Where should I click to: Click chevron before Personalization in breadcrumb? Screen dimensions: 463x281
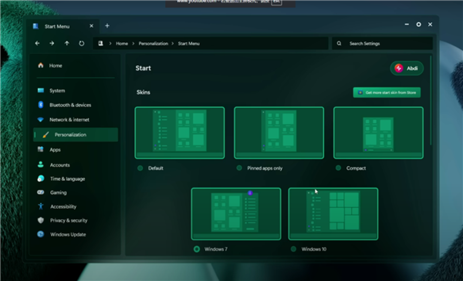pos(133,44)
